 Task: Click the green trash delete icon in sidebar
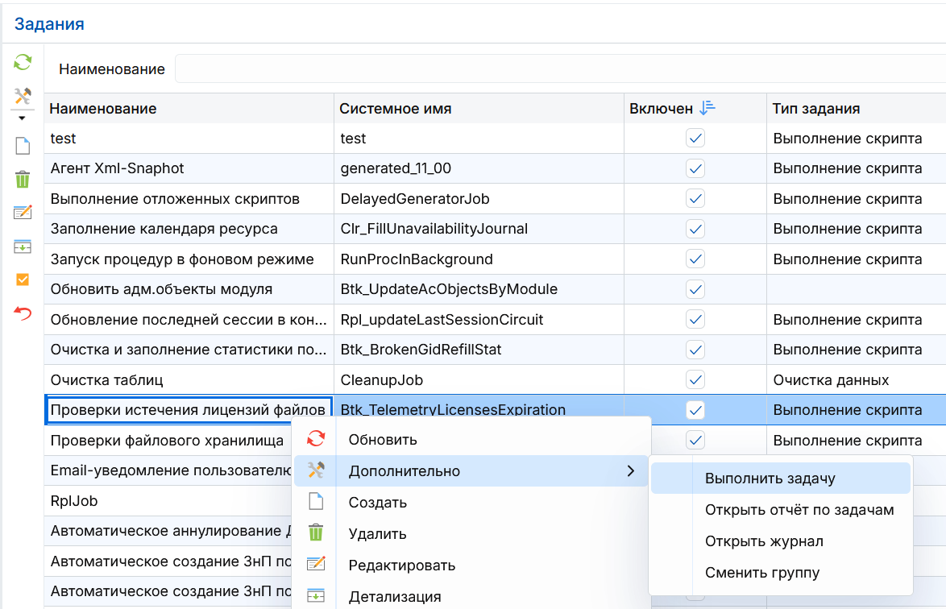coord(23,179)
